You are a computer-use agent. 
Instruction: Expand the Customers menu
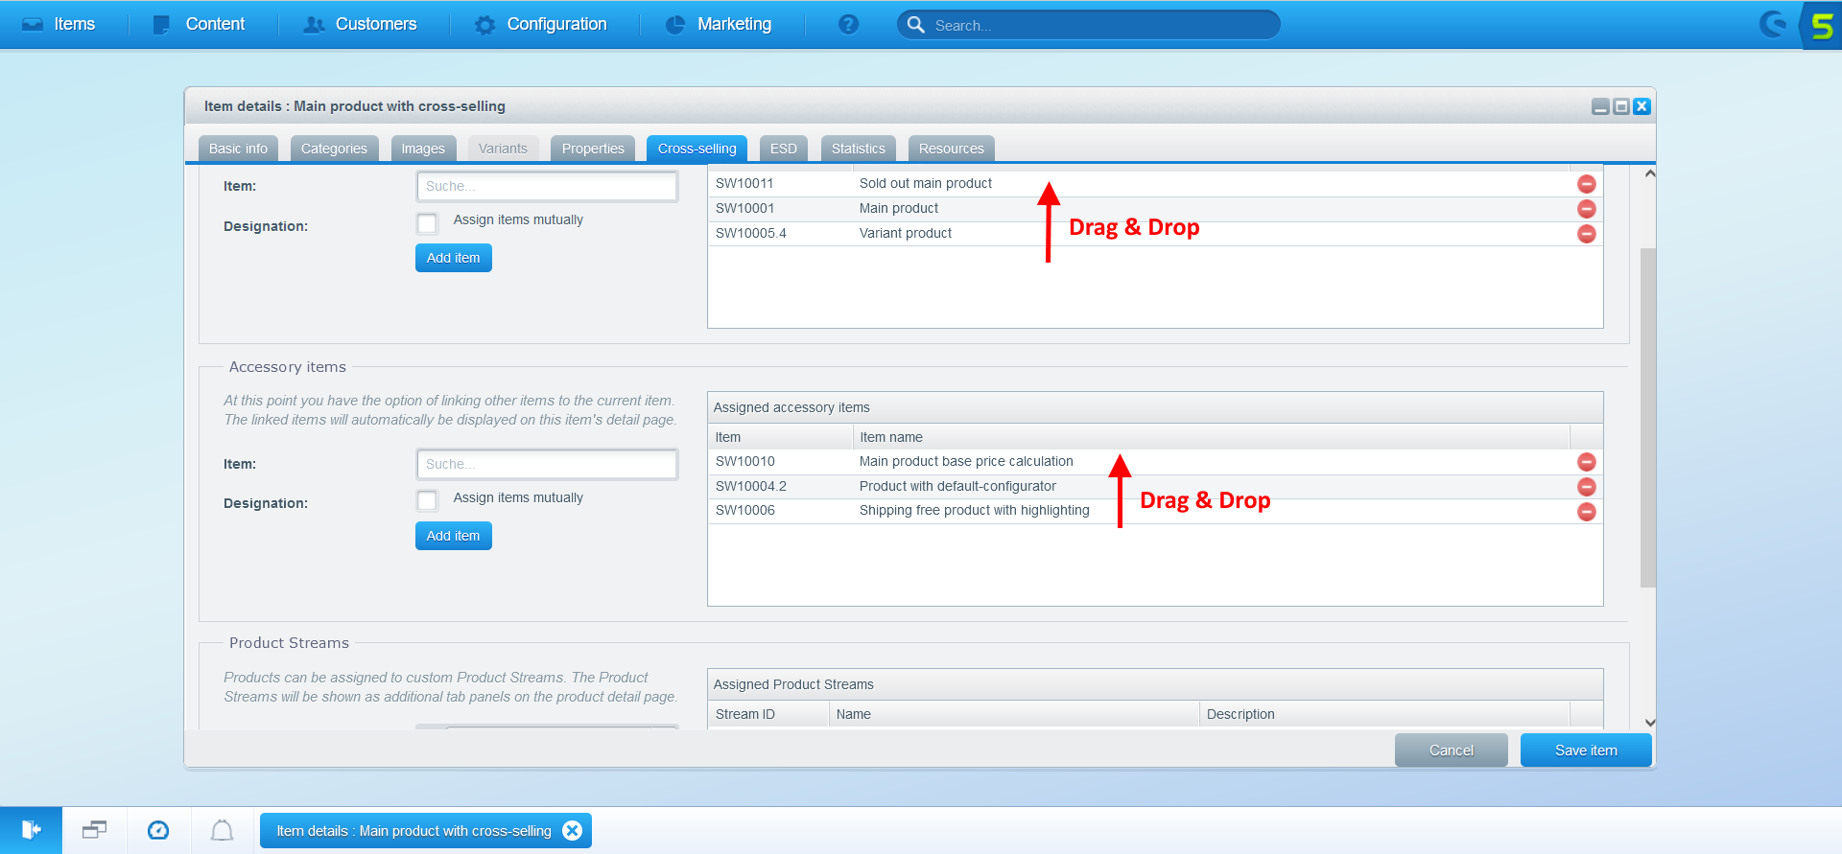point(361,25)
